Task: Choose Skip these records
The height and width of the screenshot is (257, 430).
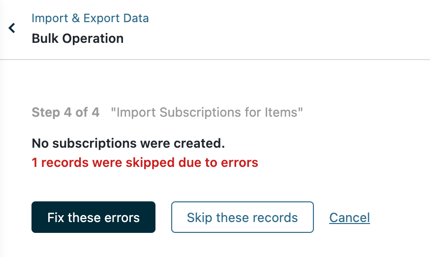Action: pos(242,217)
